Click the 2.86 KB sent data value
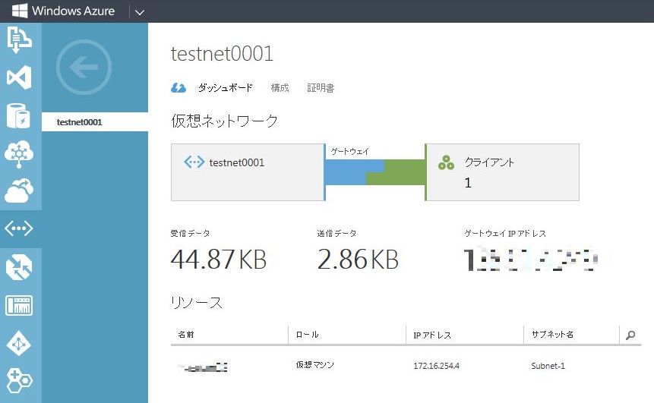Image resolution: width=654 pixels, height=403 pixels. pos(358,260)
